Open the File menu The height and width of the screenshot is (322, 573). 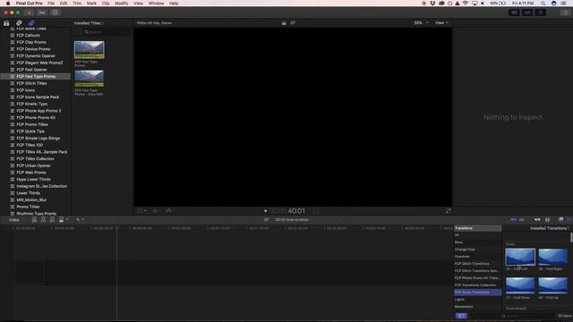pyautogui.click(x=51, y=4)
